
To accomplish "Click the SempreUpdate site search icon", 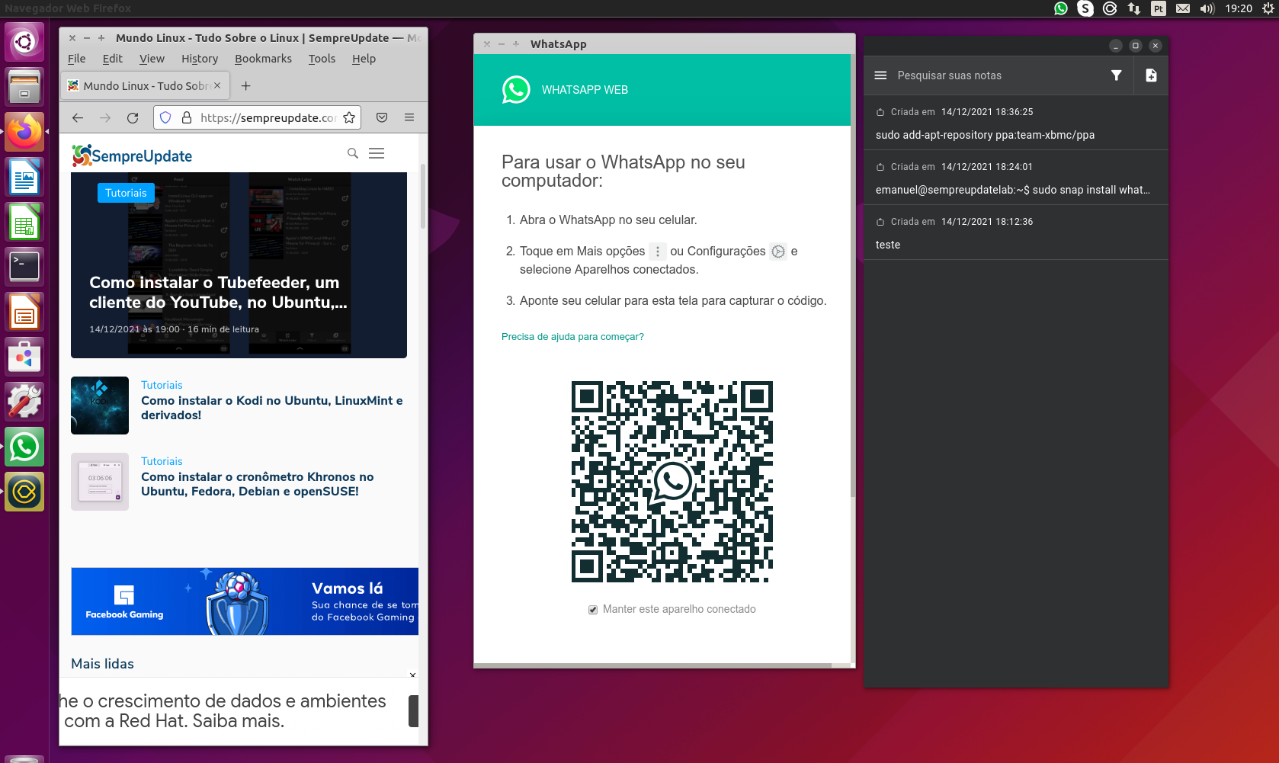I will [353, 153].
